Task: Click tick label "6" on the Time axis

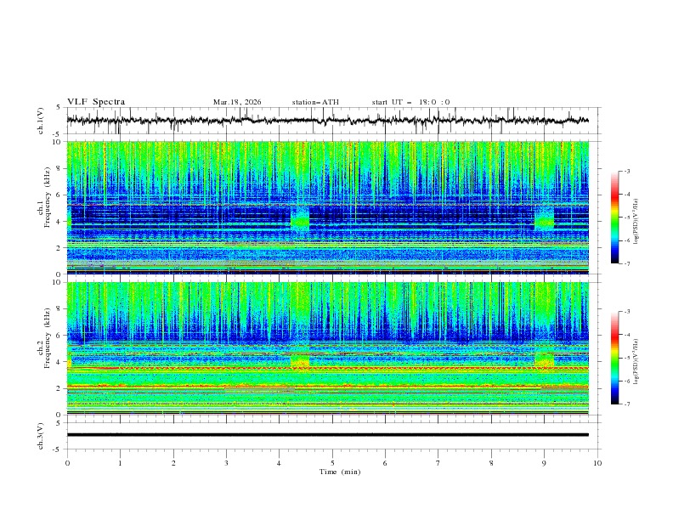Action: click(x=385, y=463)
